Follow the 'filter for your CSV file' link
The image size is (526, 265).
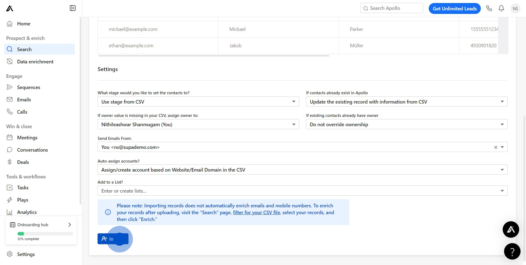tap(256, 213)
